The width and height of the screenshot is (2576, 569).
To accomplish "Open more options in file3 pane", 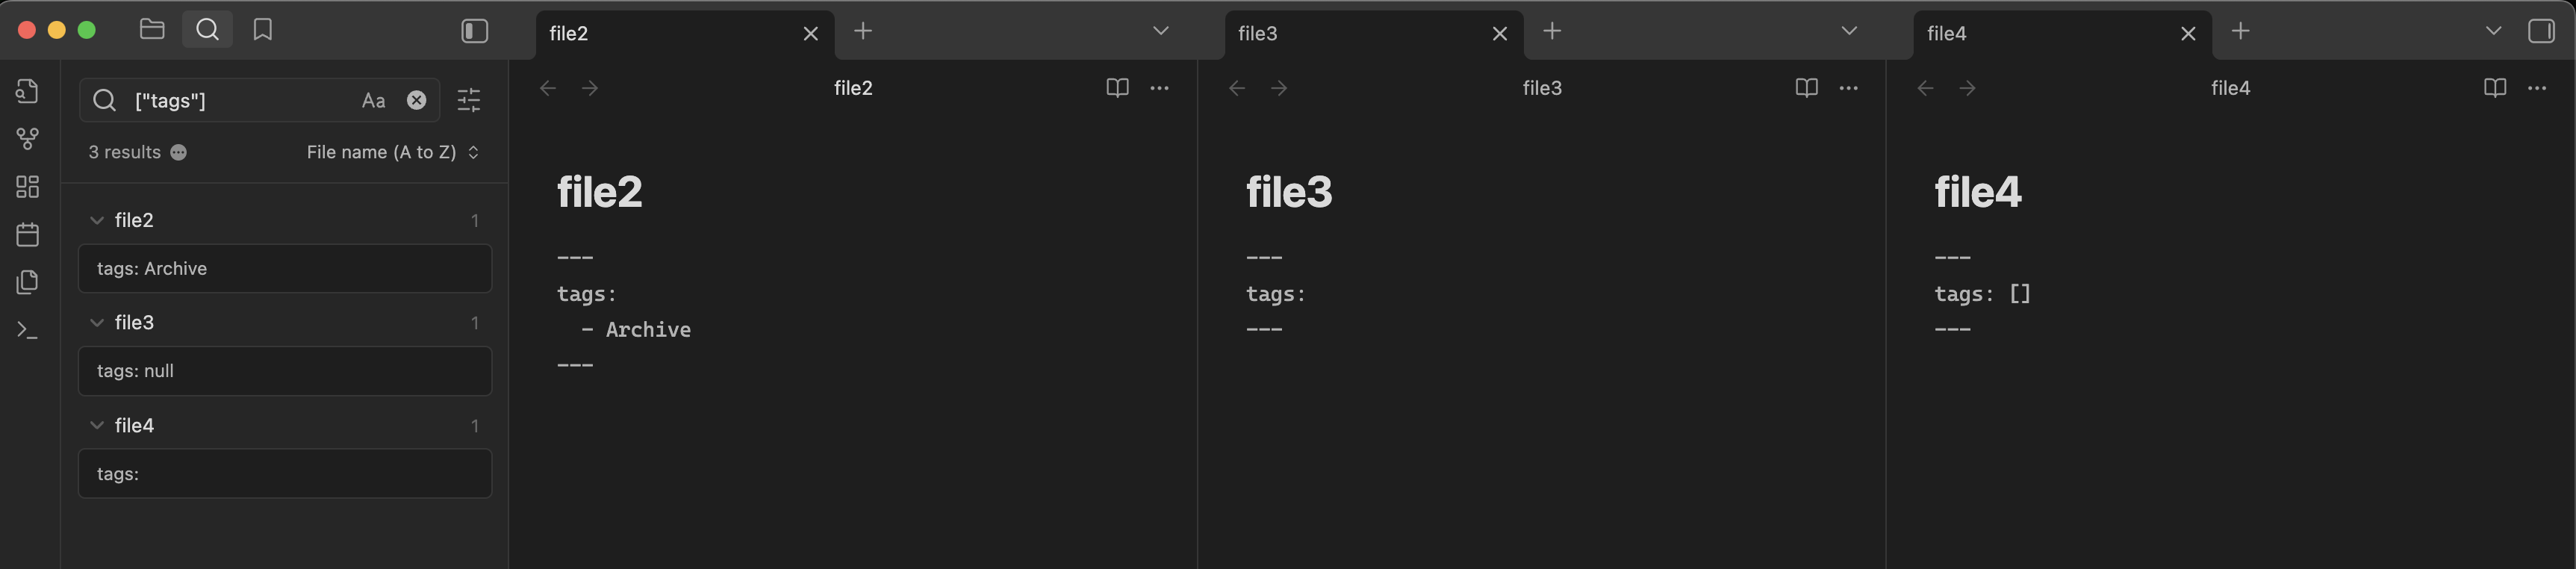I will coord(1849,88).
